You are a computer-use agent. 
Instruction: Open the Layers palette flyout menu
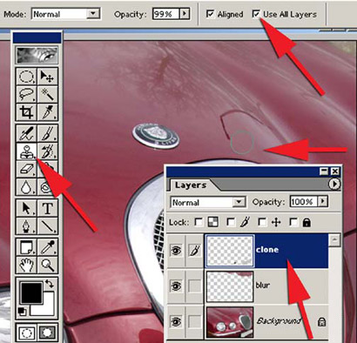[x=334, y=184]
